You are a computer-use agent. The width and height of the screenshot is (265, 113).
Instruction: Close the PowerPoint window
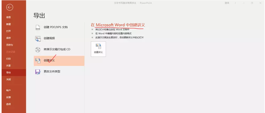pos(261,3)
